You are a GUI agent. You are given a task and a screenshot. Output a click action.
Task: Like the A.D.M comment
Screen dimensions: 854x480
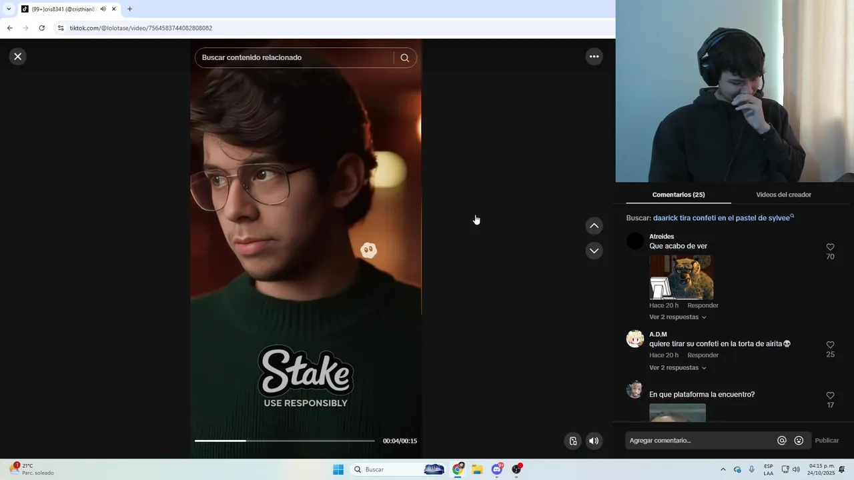coord(830,345)
